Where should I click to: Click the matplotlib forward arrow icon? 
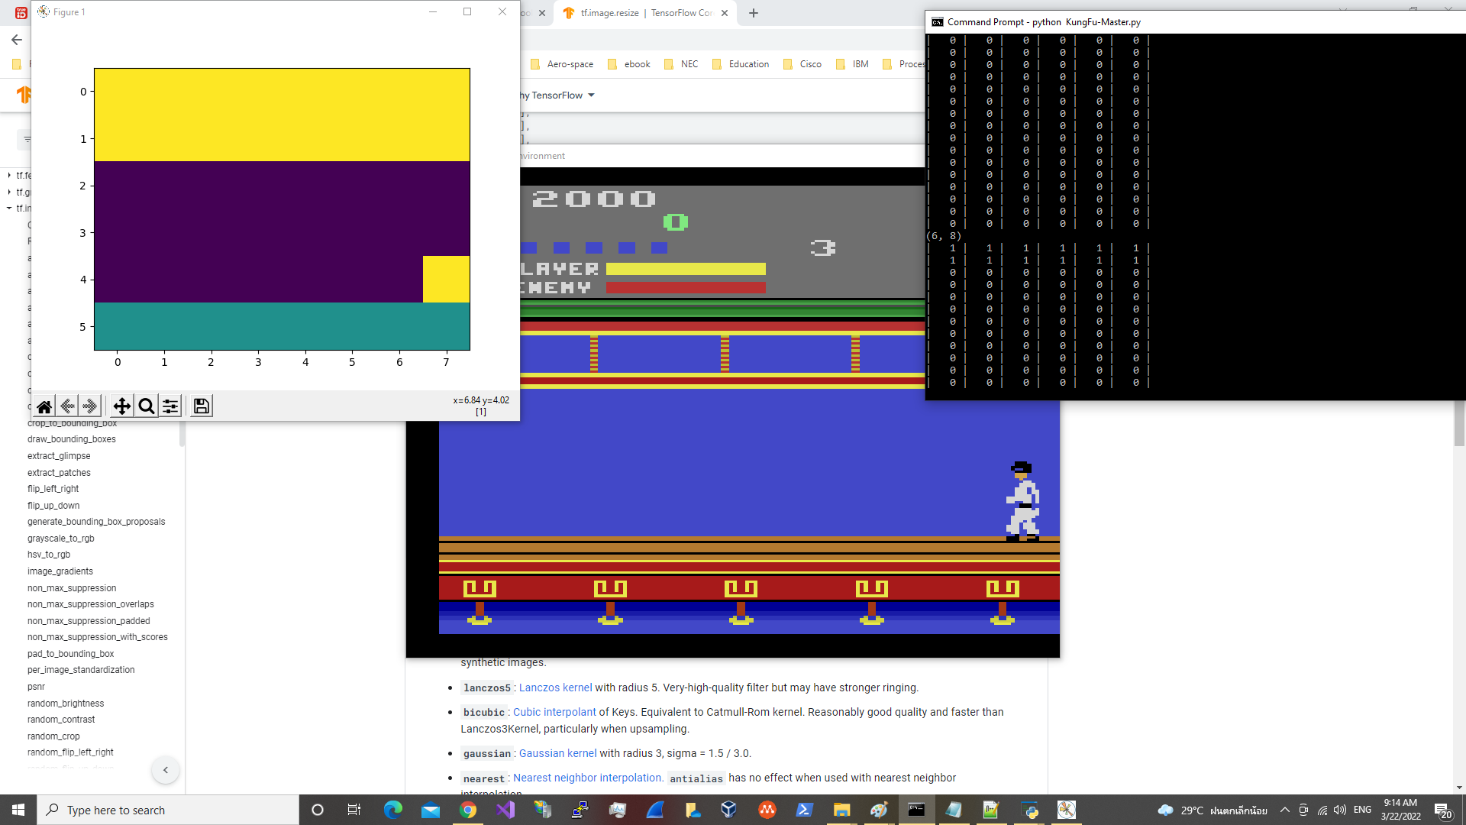coord(90,406)
